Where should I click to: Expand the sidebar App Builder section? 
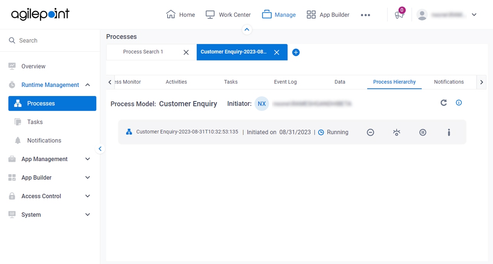click(x=87, y=177)
